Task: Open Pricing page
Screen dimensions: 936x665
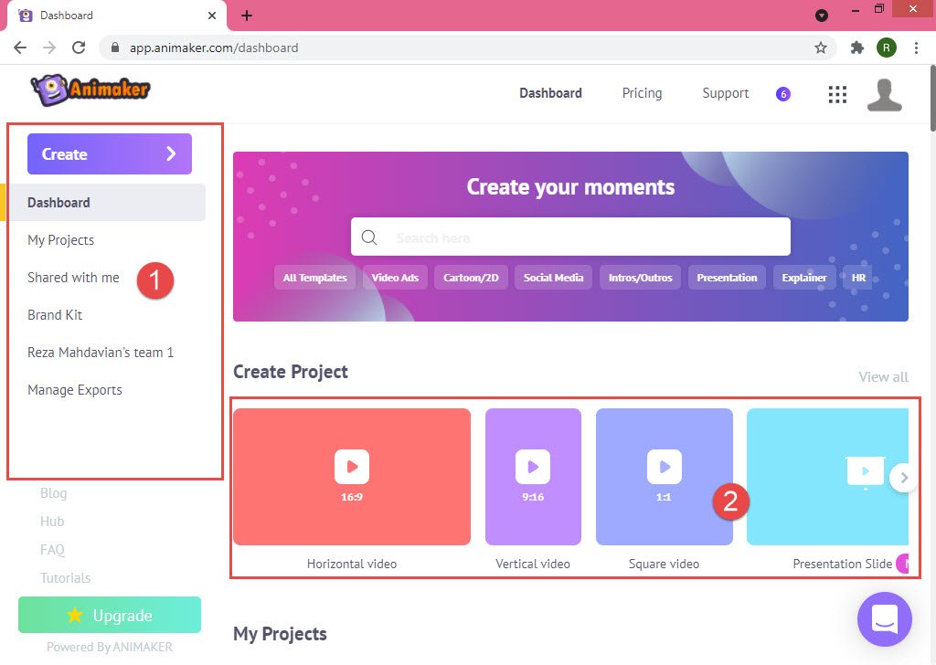Action: click(642, 93)
